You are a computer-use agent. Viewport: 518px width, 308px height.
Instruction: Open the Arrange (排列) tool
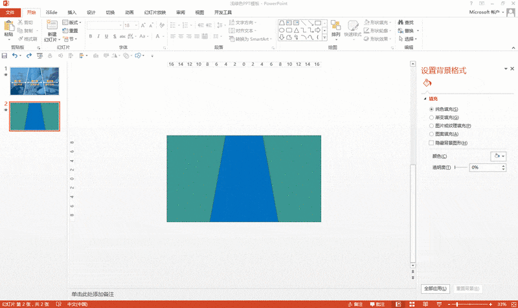[335, 29]
